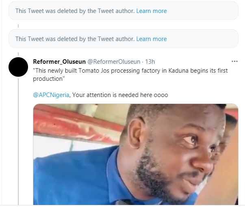Viewport: 245px width, 207px height.
Task: Click "Learn more" in the top deleted notice
Action: [152, 11]
